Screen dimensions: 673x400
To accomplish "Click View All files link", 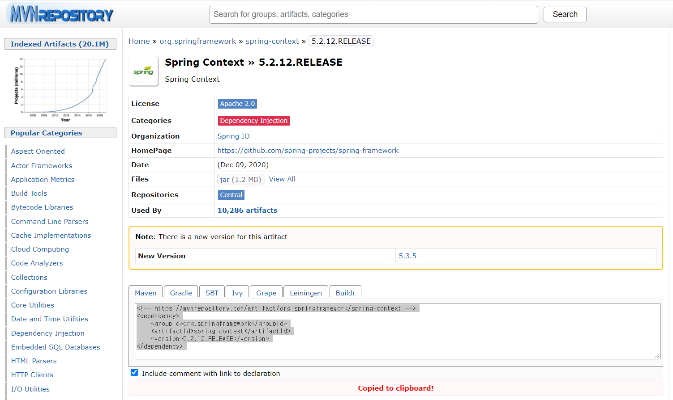I will (282, 179).
